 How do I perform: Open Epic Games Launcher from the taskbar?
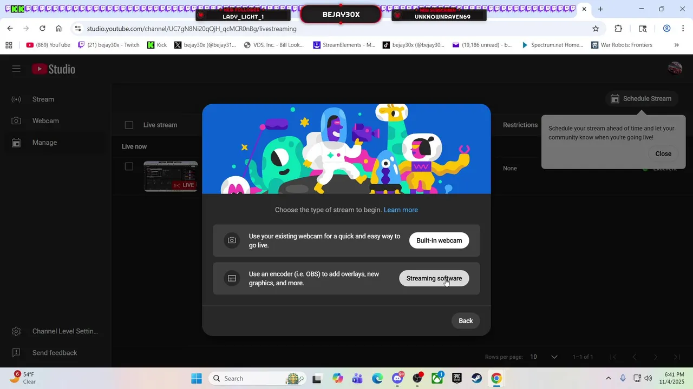click(457, 378)
